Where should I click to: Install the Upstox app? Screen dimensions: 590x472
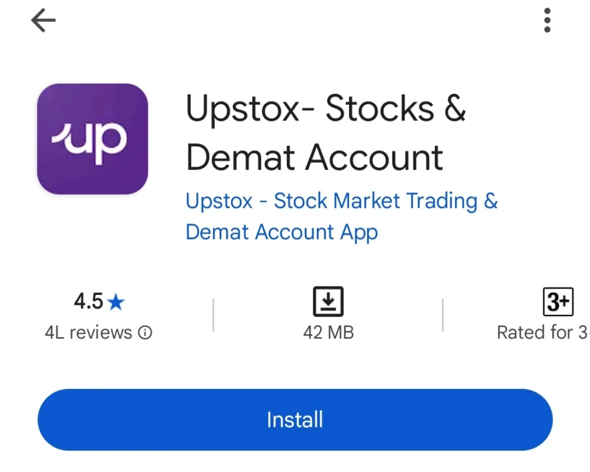pos(295,420)
